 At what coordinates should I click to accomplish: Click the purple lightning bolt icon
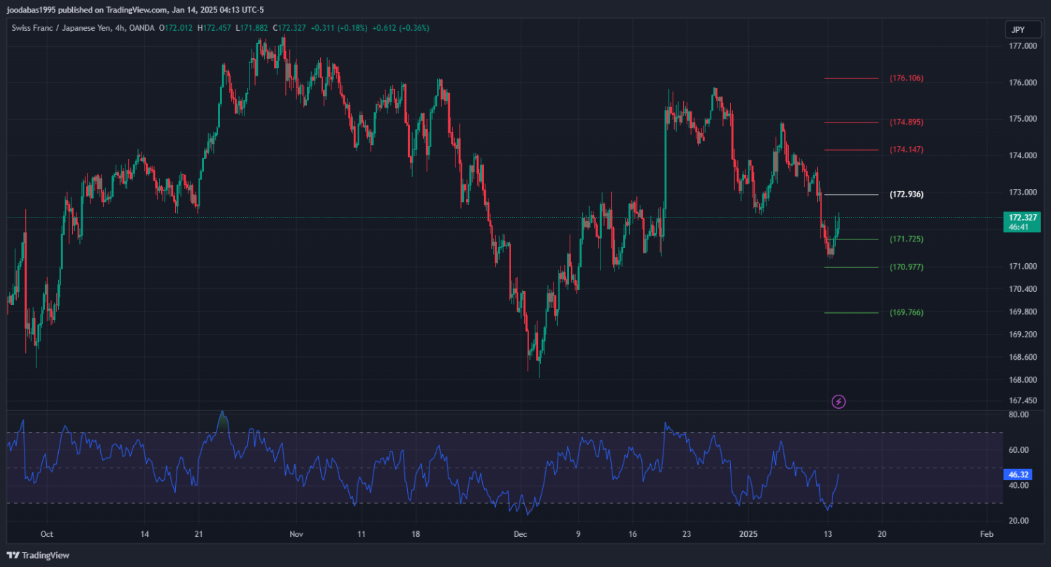tap(839, 402)
